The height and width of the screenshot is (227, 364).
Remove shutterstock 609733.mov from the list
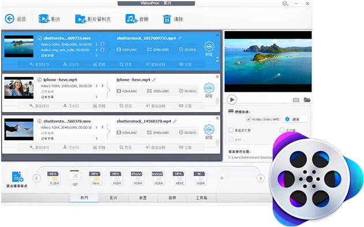click(217, 35)
